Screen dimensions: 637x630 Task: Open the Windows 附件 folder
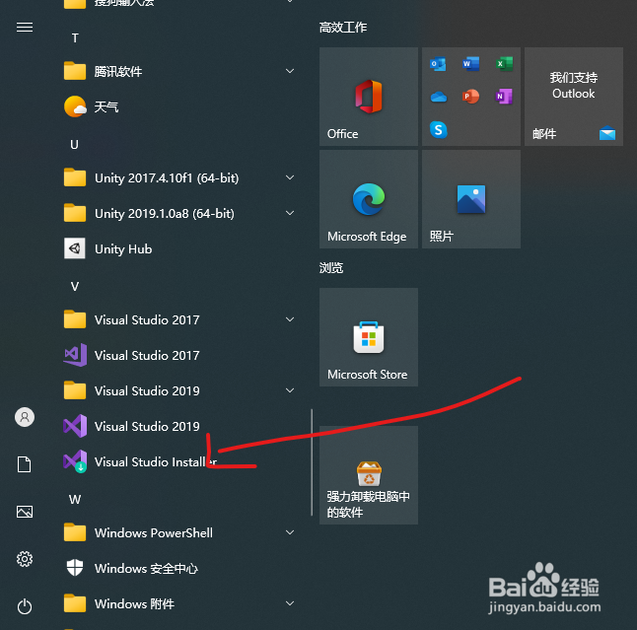click(x=178, y=603)
